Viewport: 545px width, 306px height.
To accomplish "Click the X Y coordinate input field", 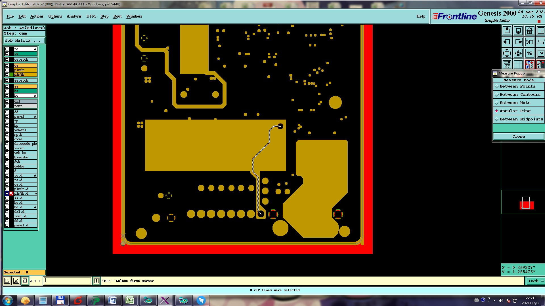I will [67, 281].
